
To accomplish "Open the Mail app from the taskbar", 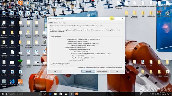I will click(66, 94).
